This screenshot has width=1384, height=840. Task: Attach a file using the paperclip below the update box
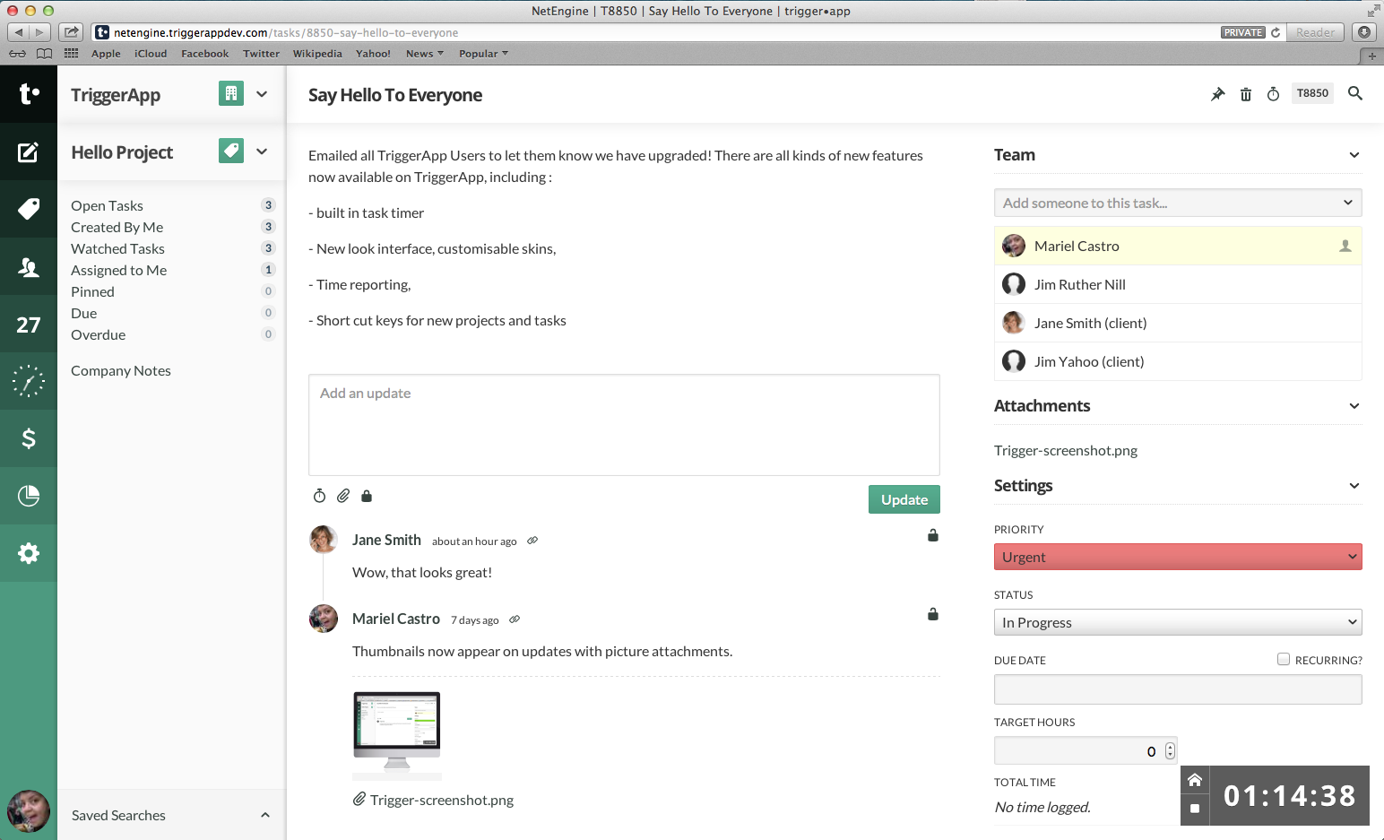(343, 496)
